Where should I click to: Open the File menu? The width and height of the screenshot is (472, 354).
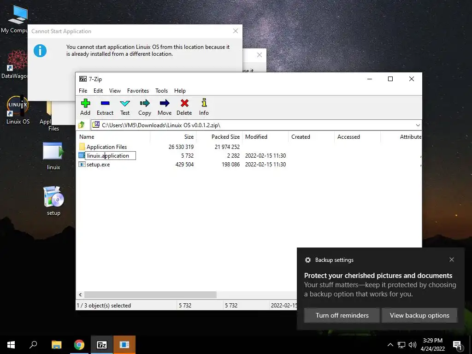pyautogui.click(x=83, y=91)
